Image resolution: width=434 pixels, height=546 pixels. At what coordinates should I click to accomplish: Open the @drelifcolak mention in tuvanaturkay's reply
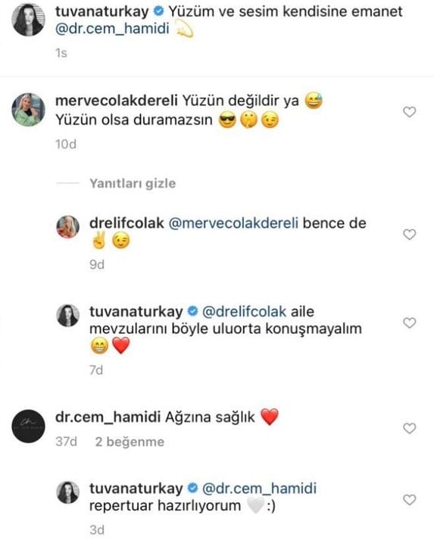(x=244, y=311)
